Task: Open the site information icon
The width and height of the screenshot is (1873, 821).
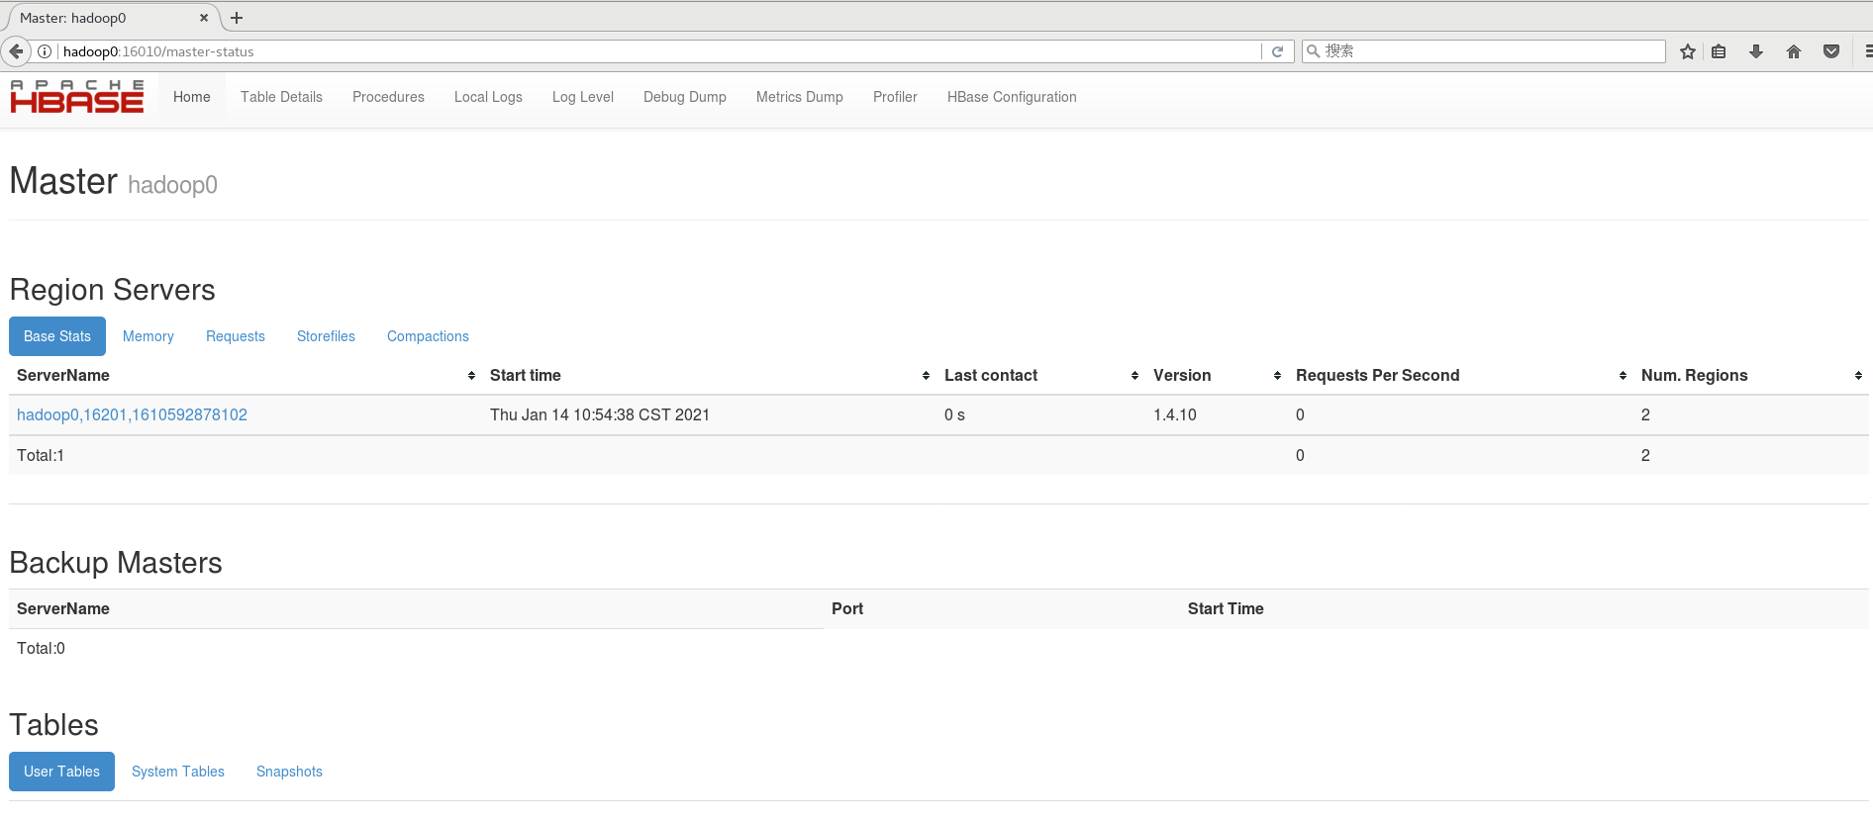Action: pos(45,51)
